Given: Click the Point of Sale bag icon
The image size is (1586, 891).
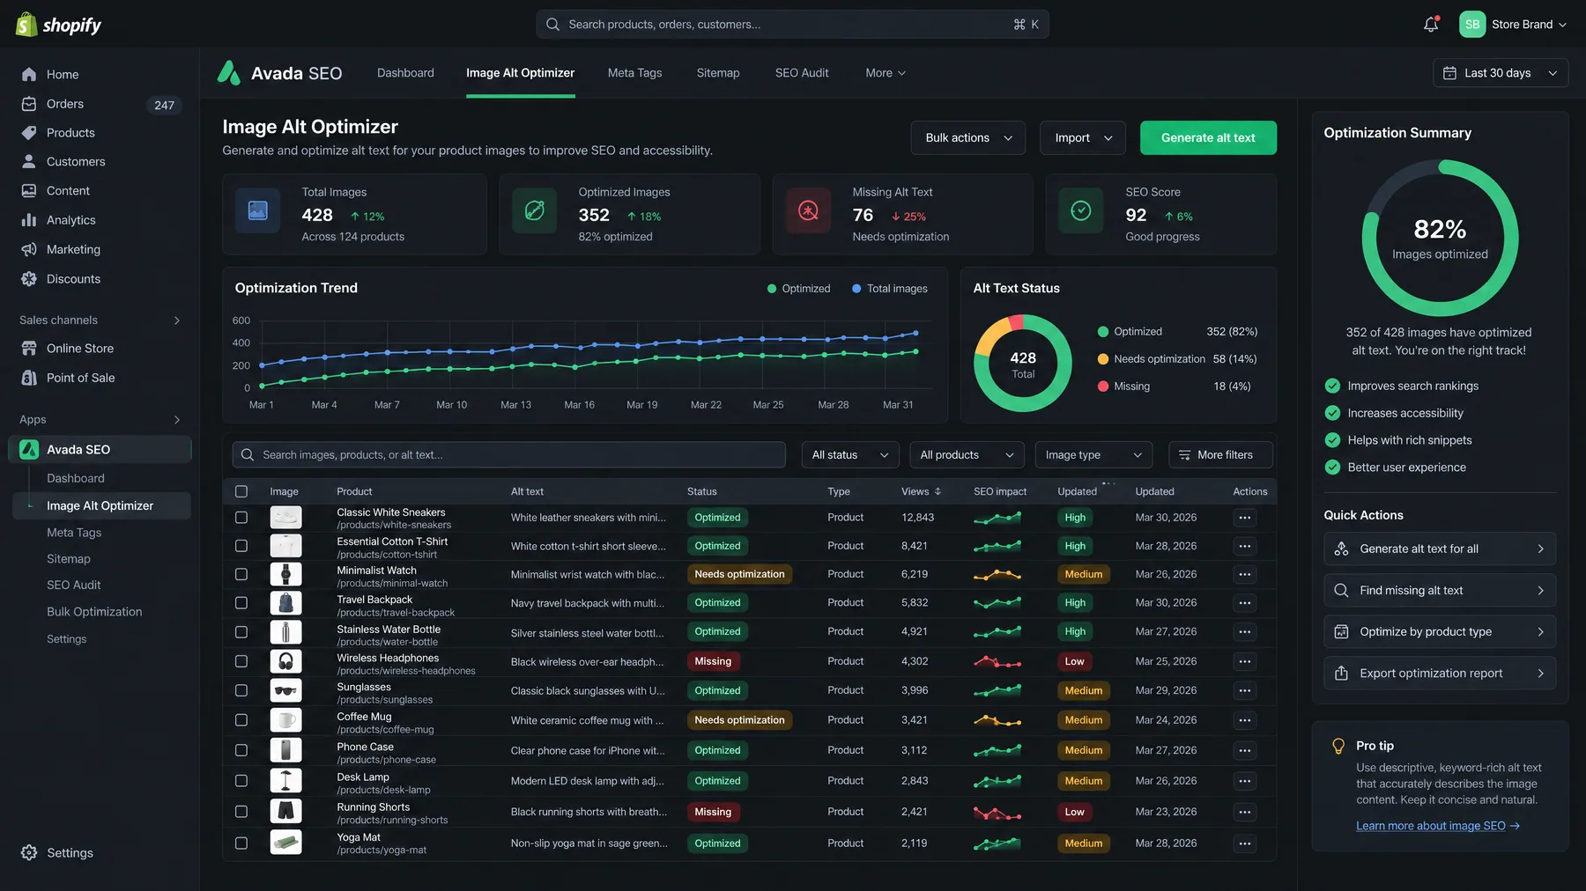Looking at the screenshot, I should 29,378.
